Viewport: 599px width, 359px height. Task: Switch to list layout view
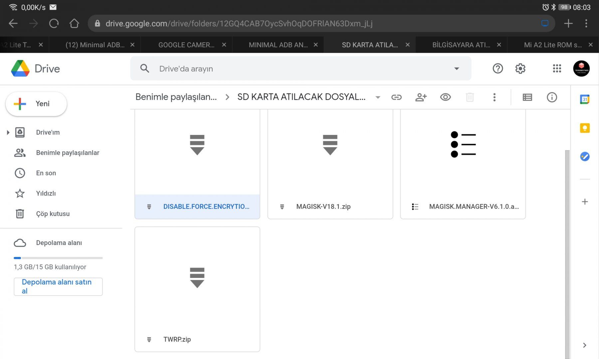coord(527,97)
